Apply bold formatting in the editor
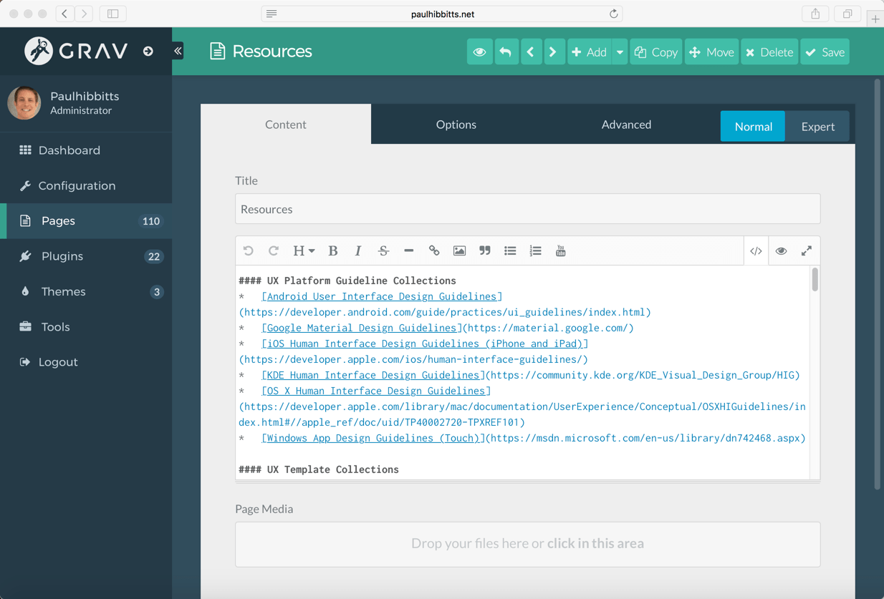884x599 pixels. (332, 250)
